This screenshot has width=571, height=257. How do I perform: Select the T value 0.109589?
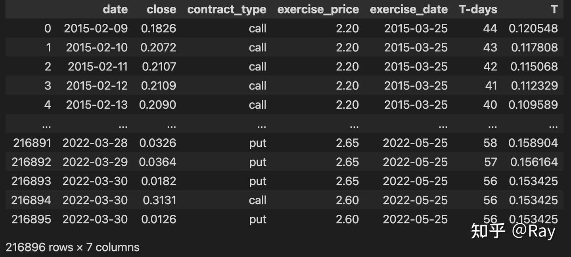pyautogui.click(x=533, y=104)
